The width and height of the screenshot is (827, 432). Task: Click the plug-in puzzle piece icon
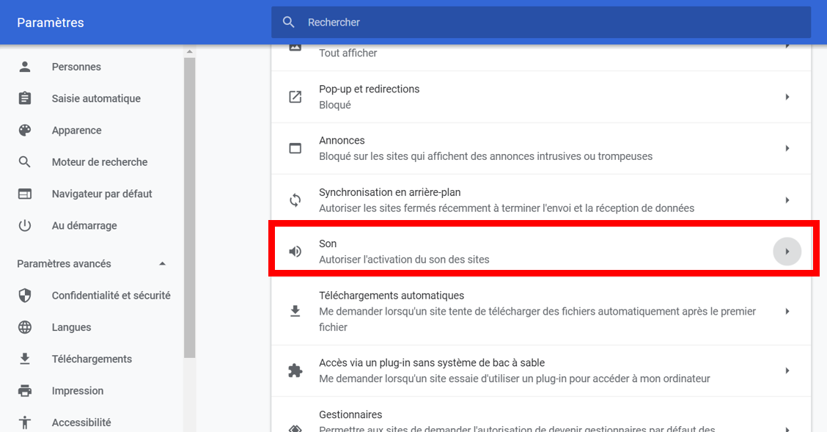295,370
